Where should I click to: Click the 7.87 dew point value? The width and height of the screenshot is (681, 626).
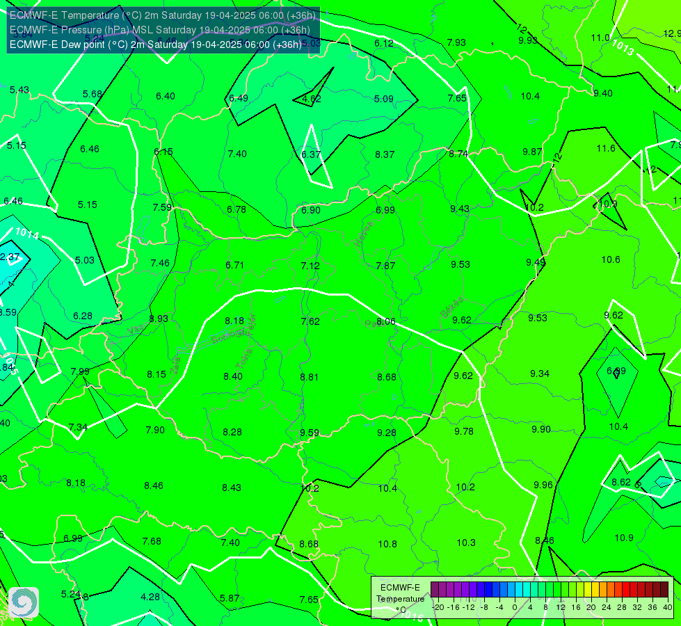click(385, 266)
